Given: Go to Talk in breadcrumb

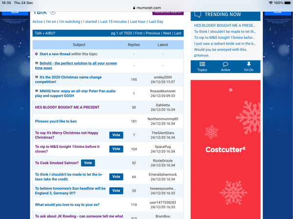Looking at the screenshot, I should 38,33.
